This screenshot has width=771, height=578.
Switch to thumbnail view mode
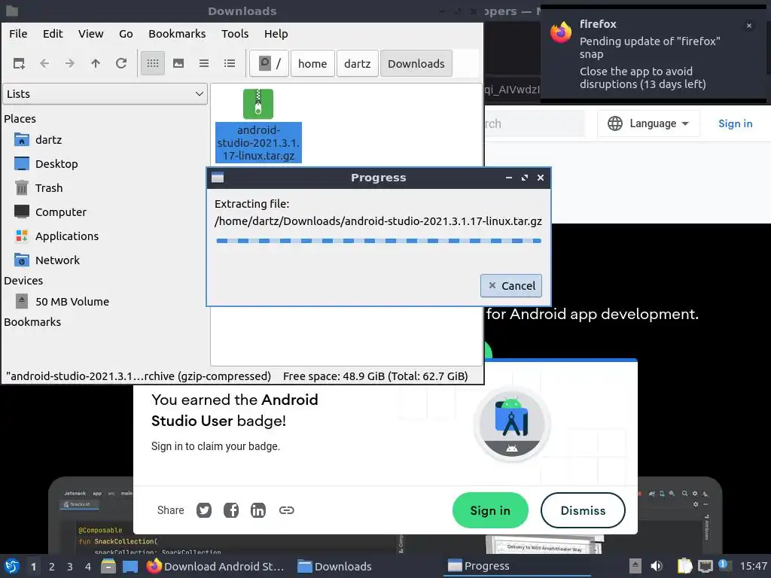coord(178,63)
